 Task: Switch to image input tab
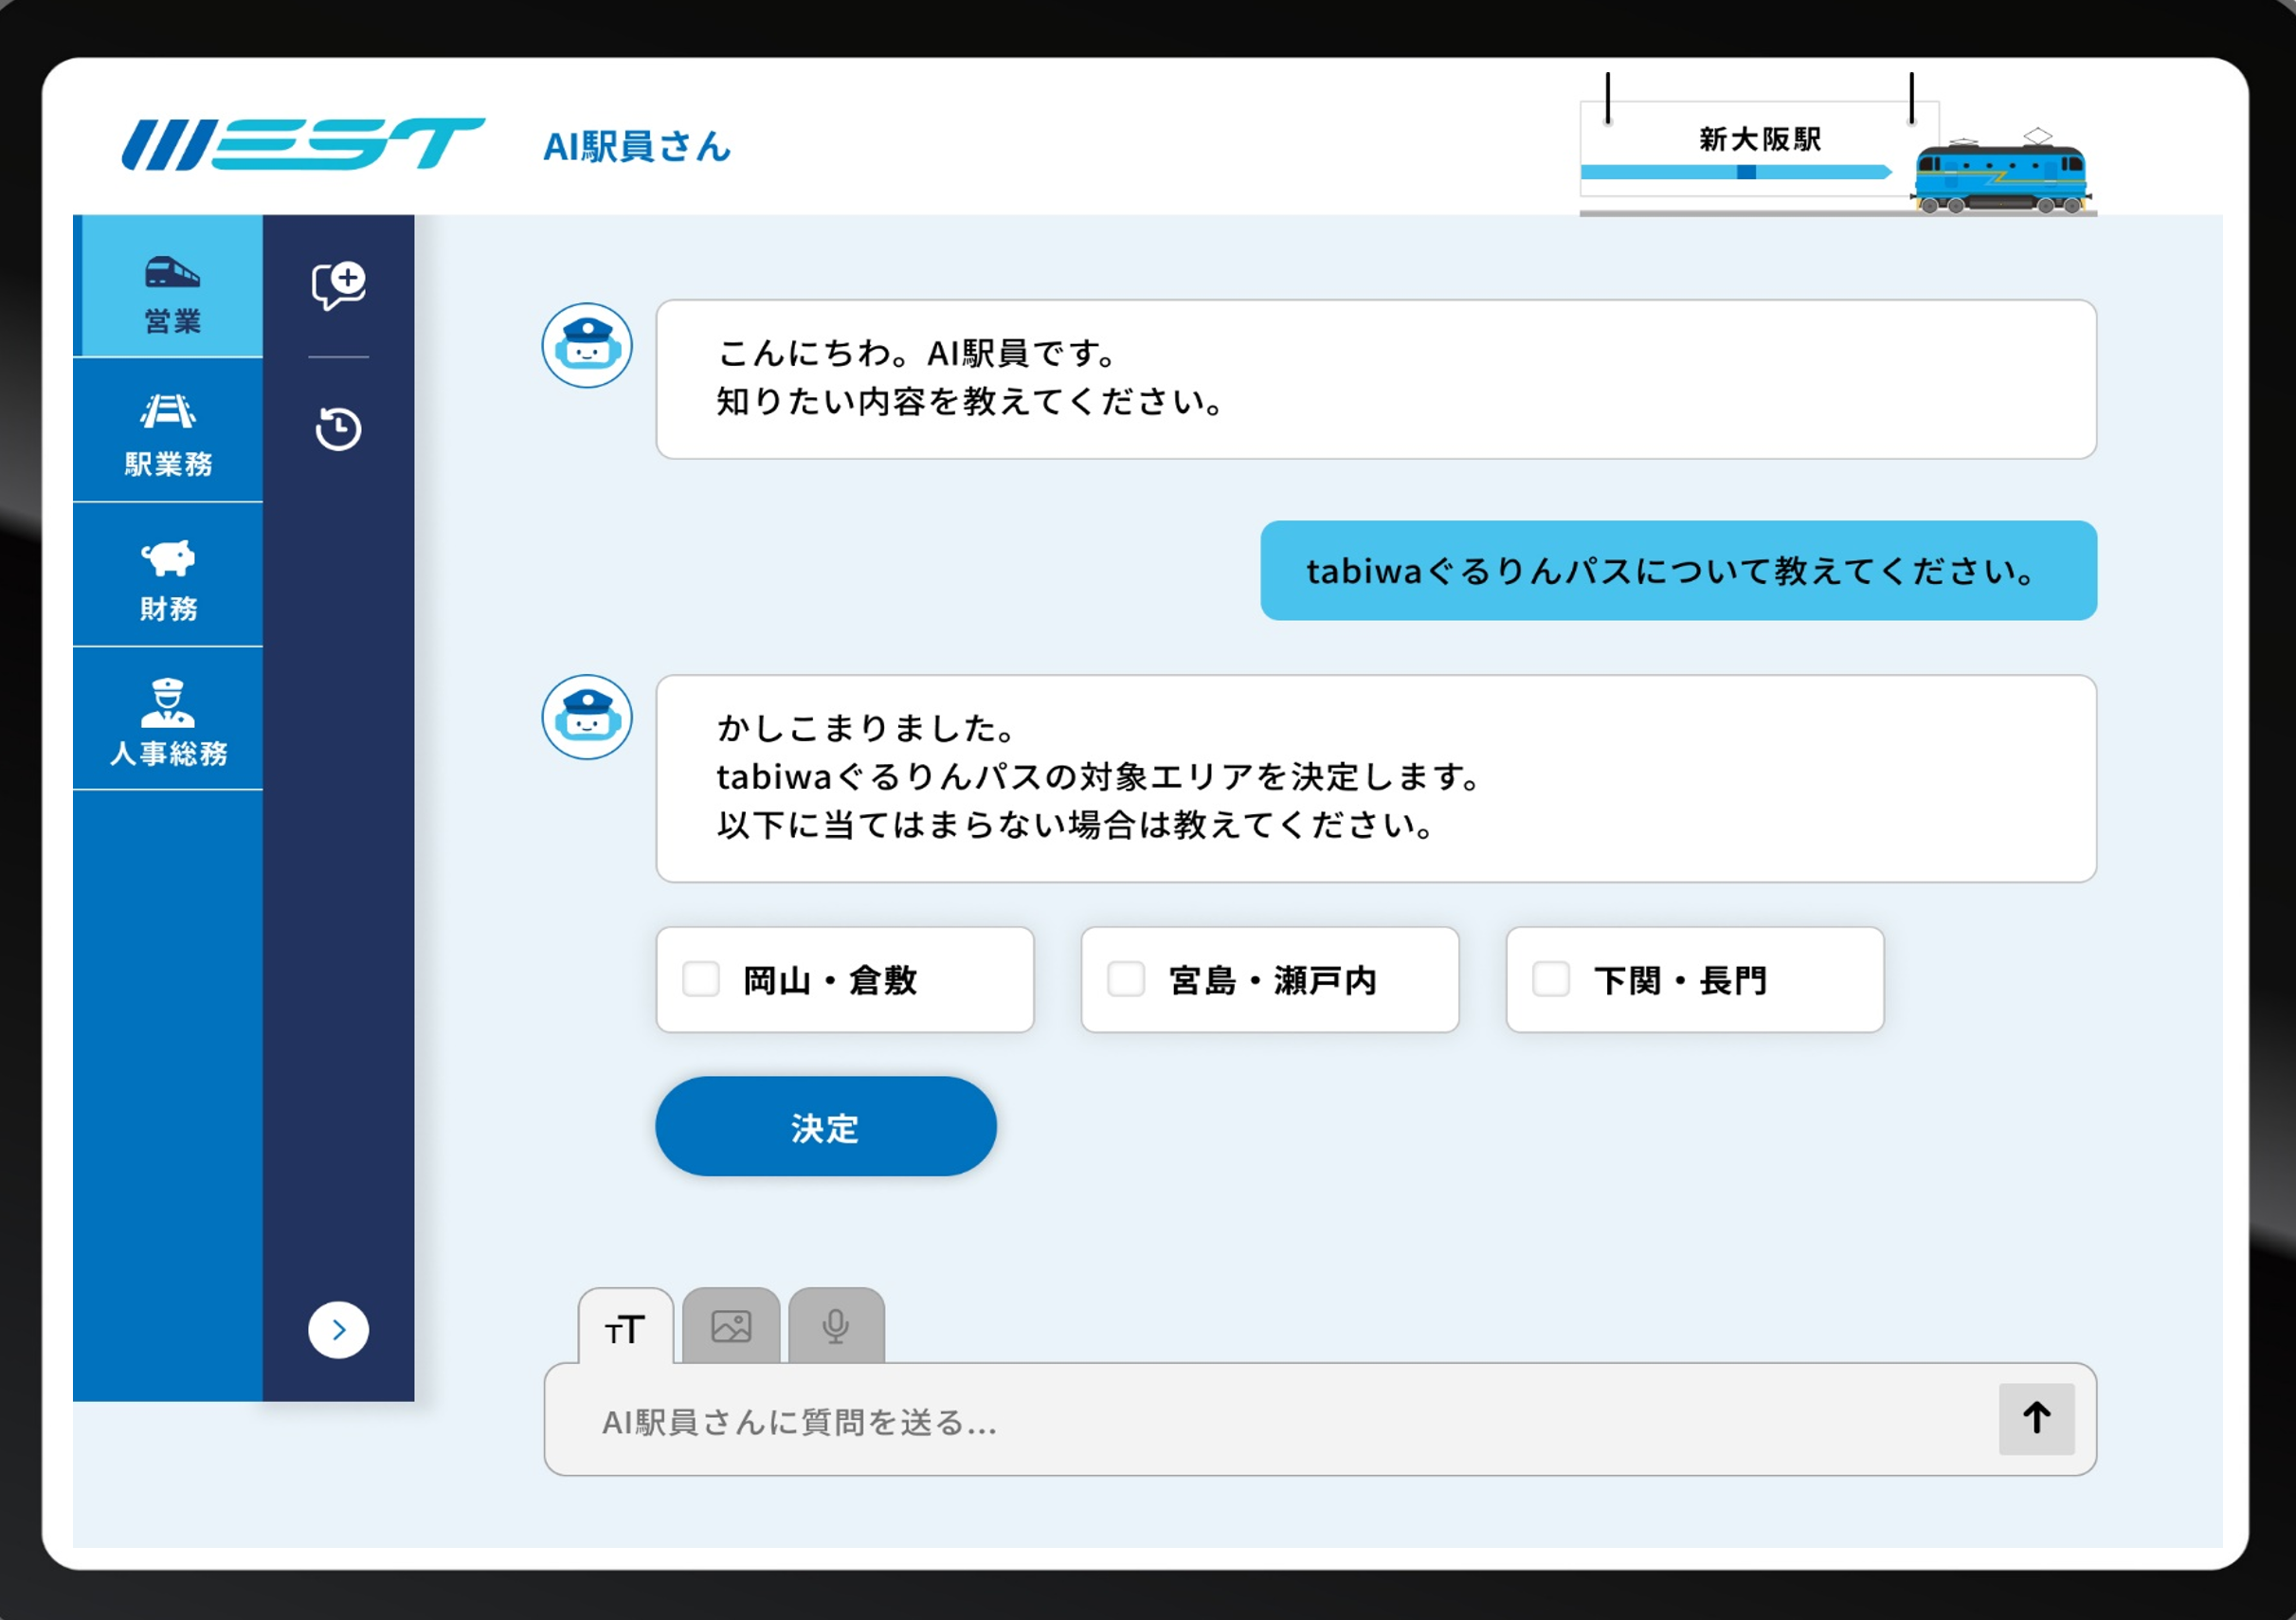coord(731,1328)
